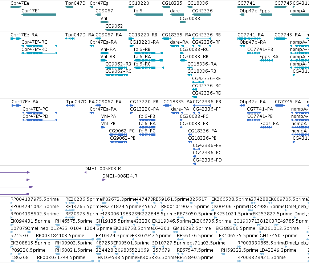Click the Obp47b-RA transcript label

(253, 42)
